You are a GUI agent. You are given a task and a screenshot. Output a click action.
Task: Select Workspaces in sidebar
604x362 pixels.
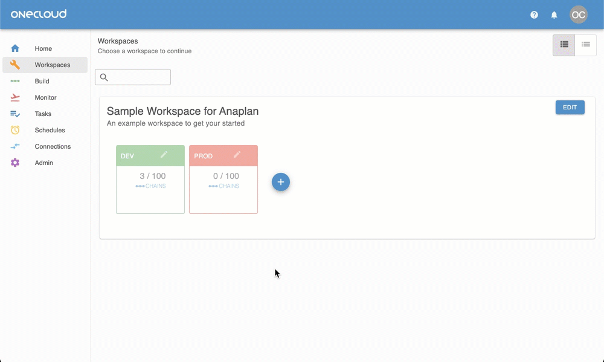tap(45, 65)
